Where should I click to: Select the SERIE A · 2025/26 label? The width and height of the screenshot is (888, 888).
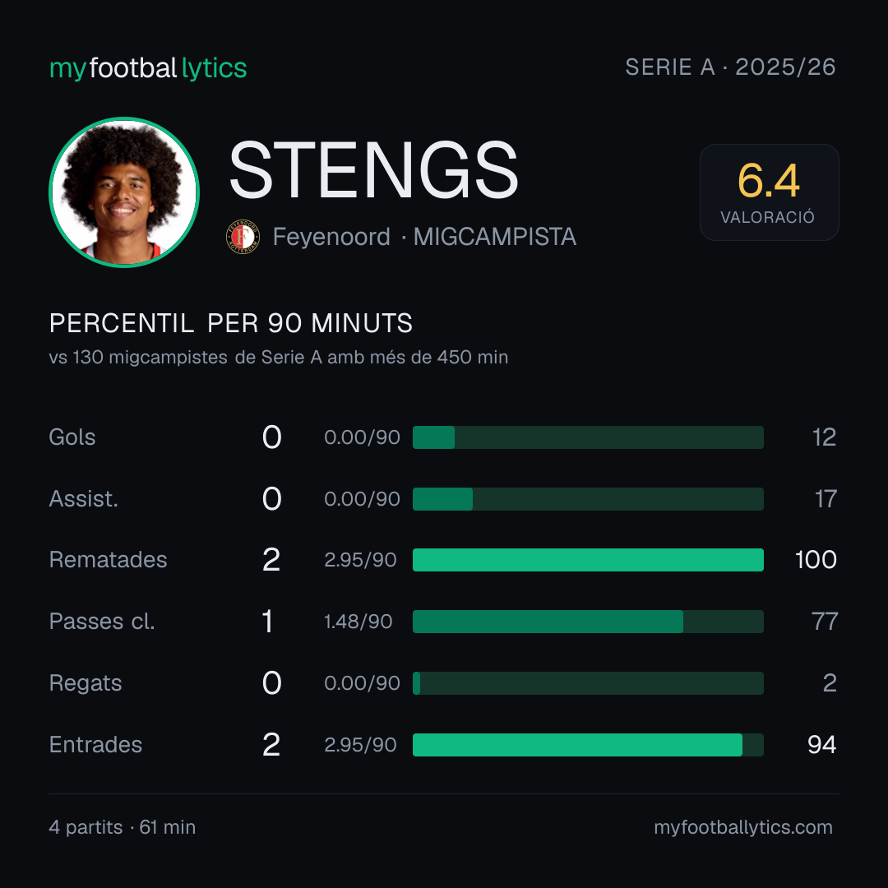coord(731,67)
